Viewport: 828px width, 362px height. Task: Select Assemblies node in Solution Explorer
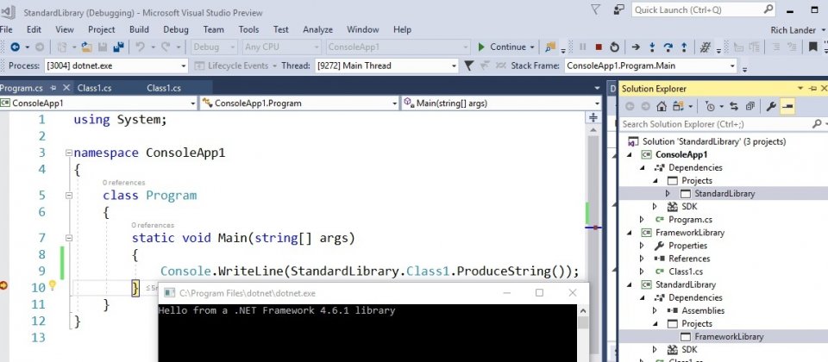click(703, 311)
